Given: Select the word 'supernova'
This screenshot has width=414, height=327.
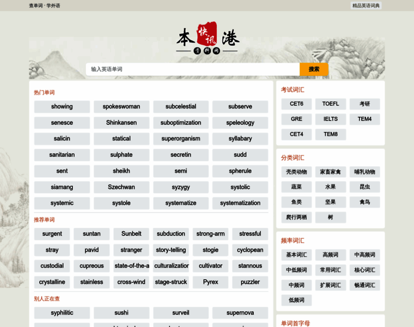Looking at the screenshot, I should coord(240,313).
